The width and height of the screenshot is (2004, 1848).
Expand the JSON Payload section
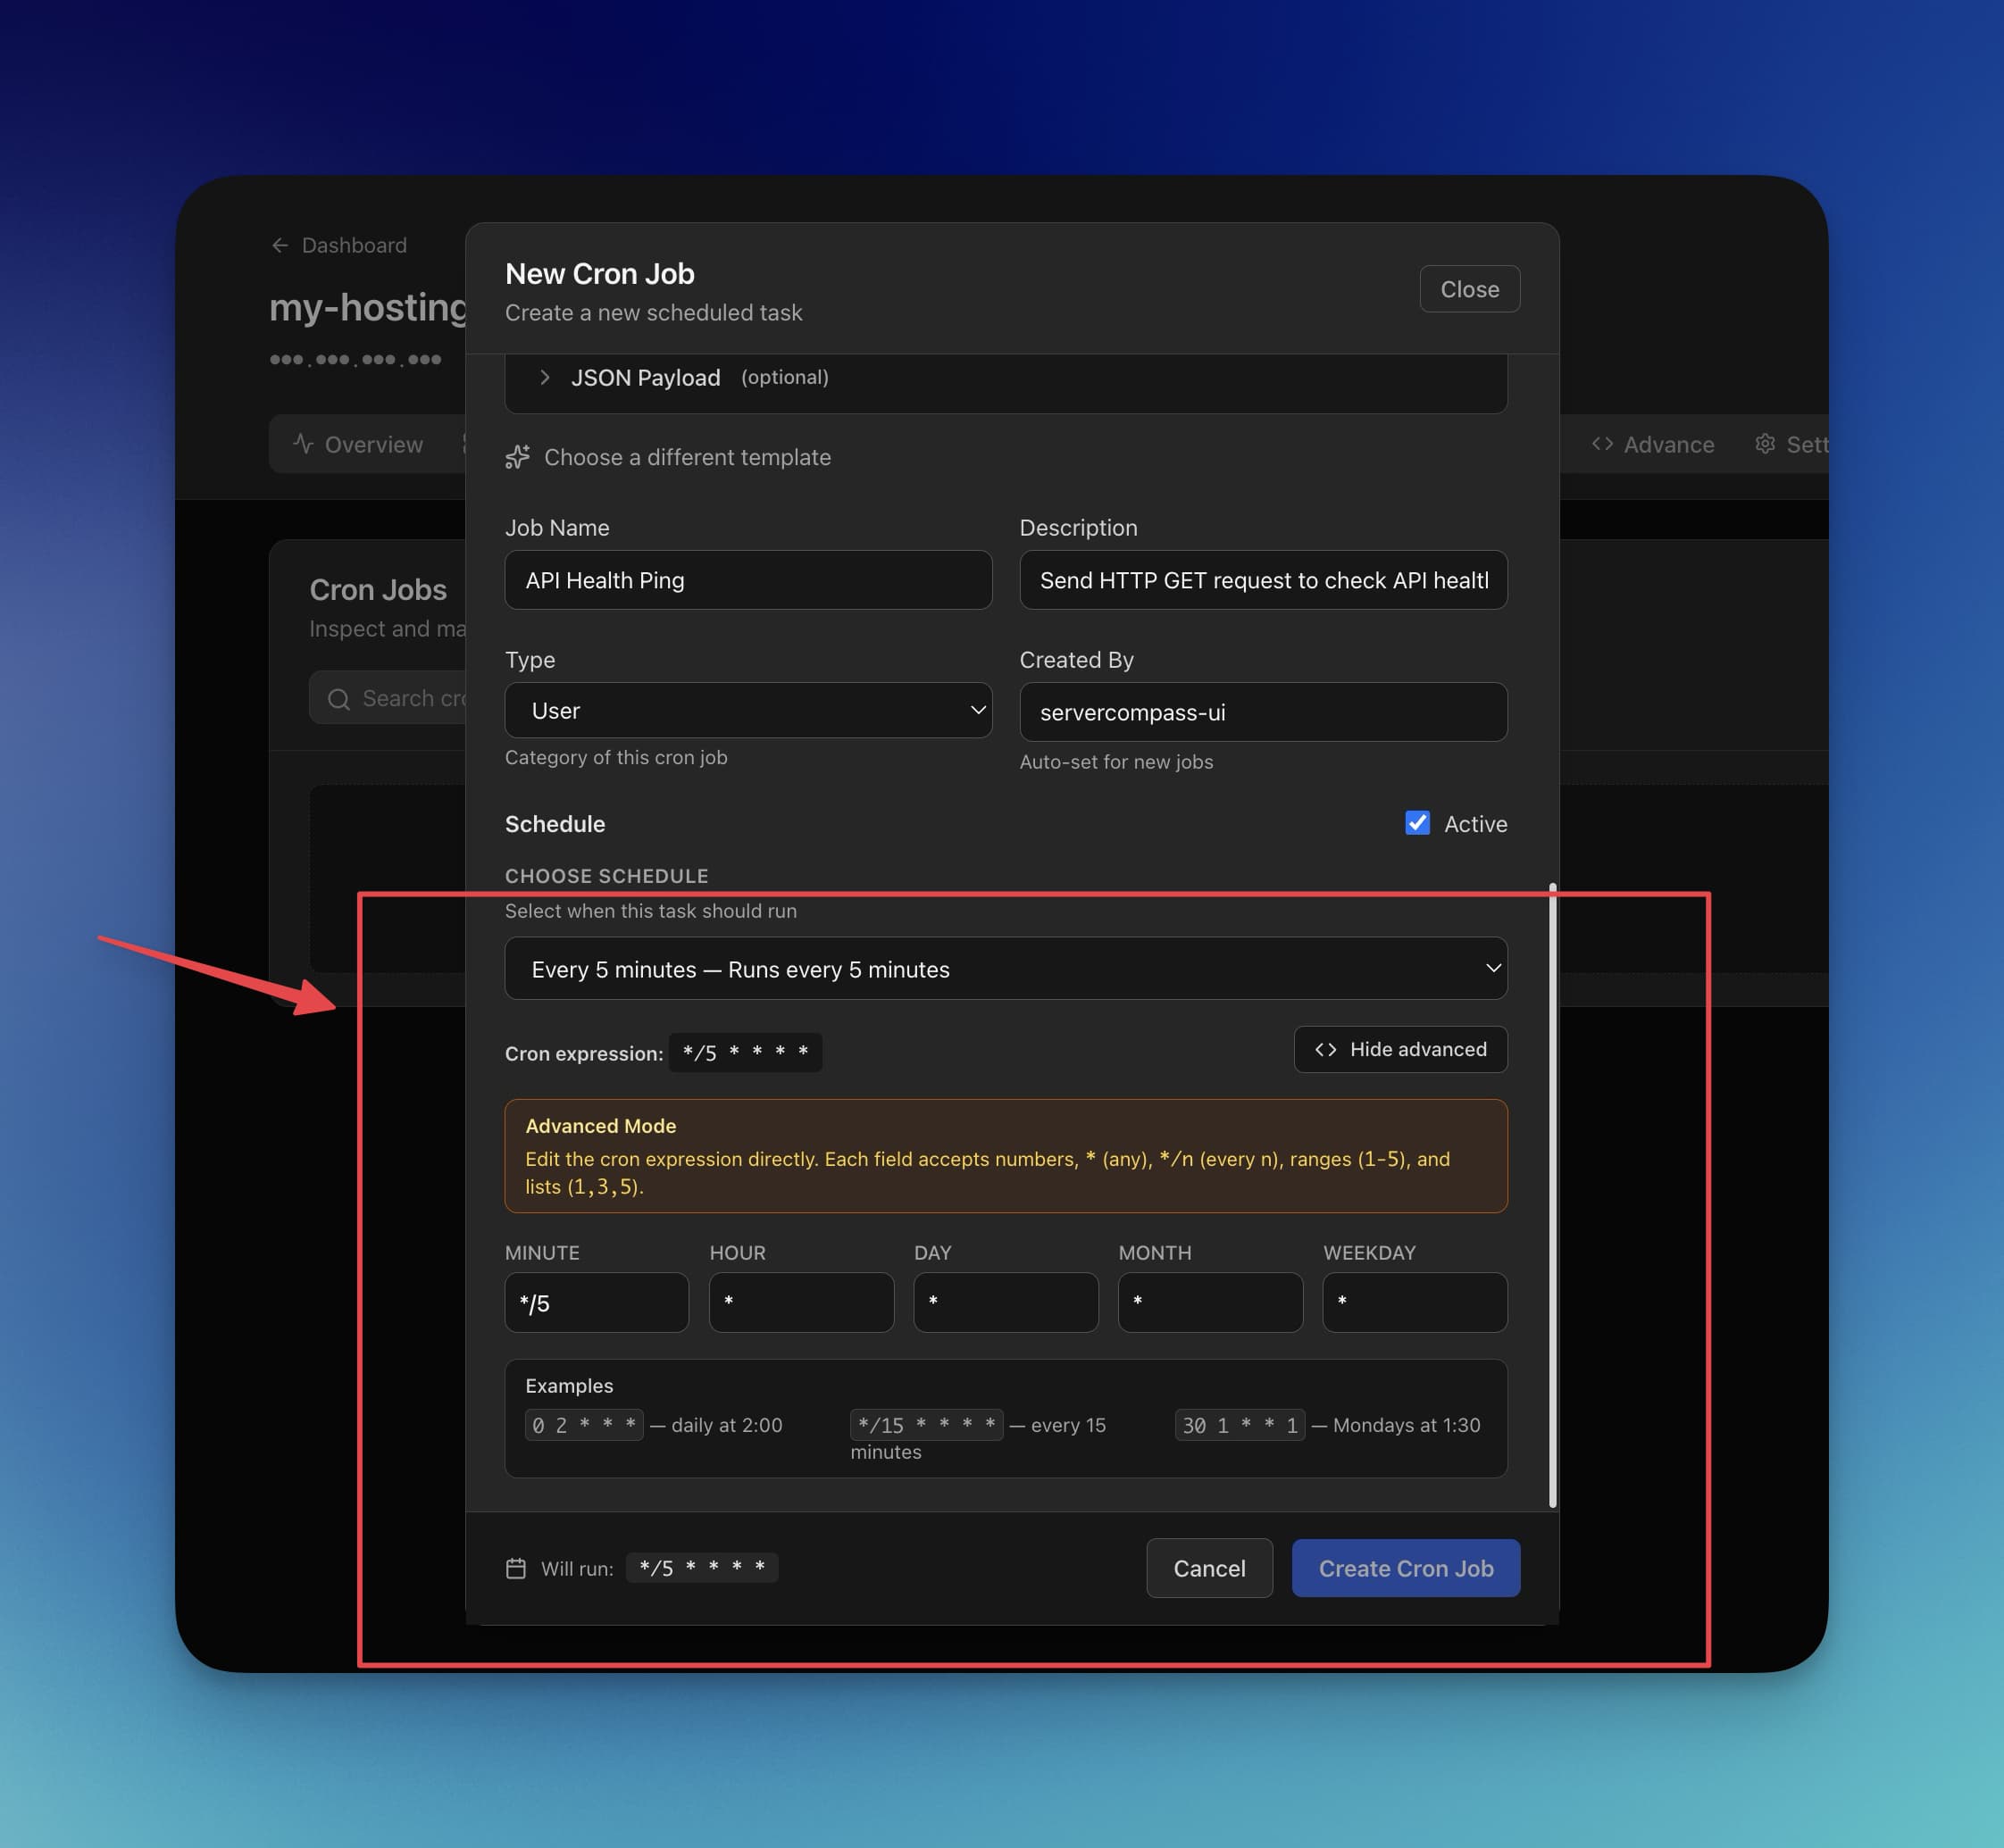[x=1006, y=378]
